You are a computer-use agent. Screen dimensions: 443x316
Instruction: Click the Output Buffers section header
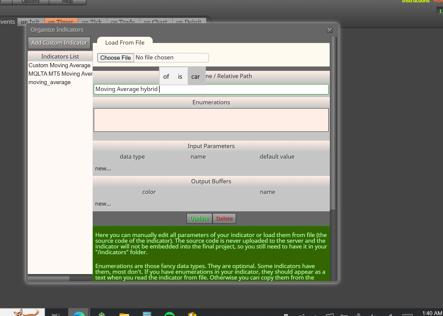point(211,182)
